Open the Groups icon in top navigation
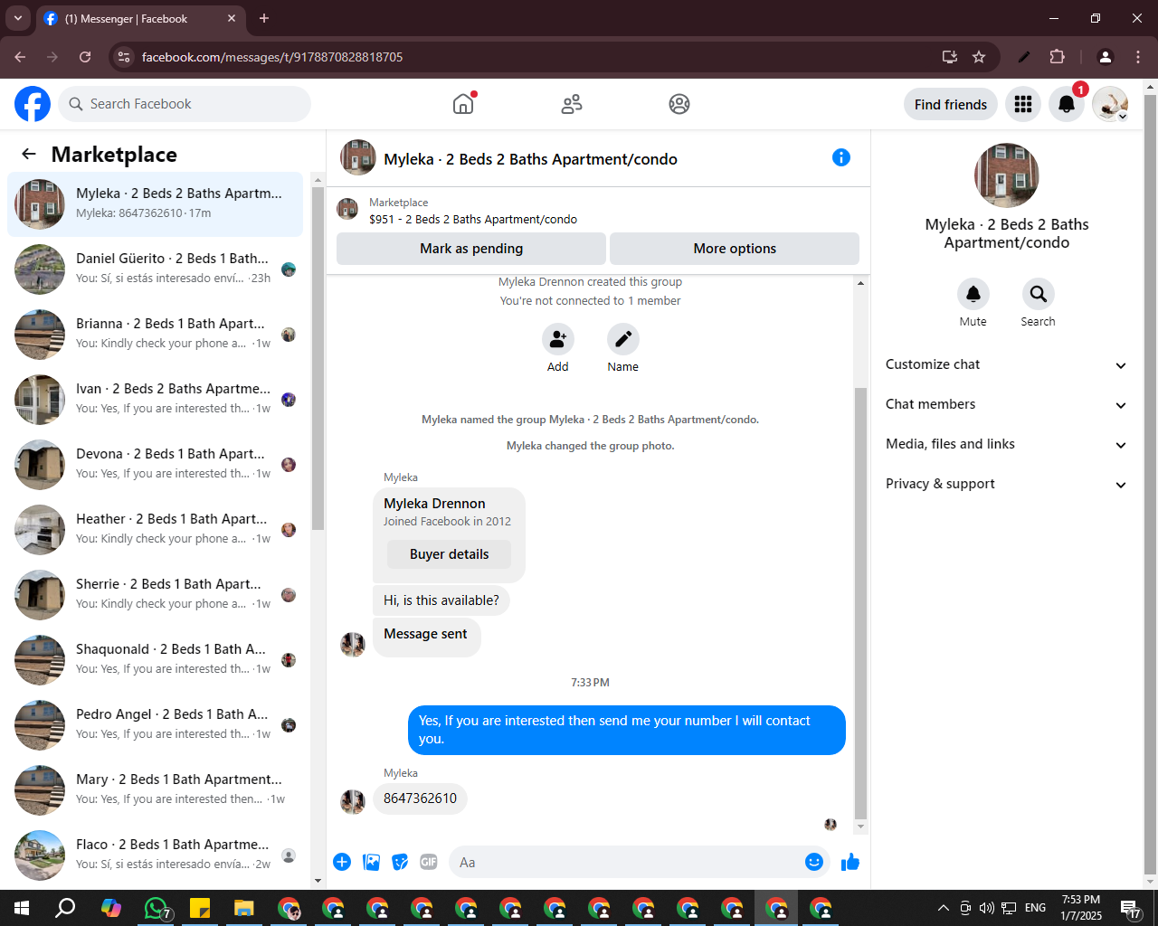 click(x=679, y=104)
